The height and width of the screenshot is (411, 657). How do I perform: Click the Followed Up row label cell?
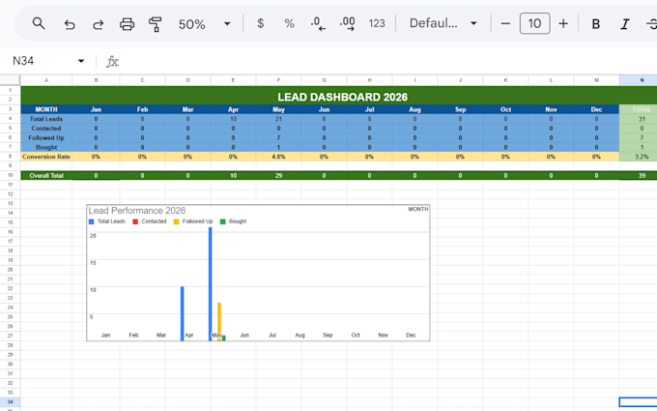coord(46,137)
